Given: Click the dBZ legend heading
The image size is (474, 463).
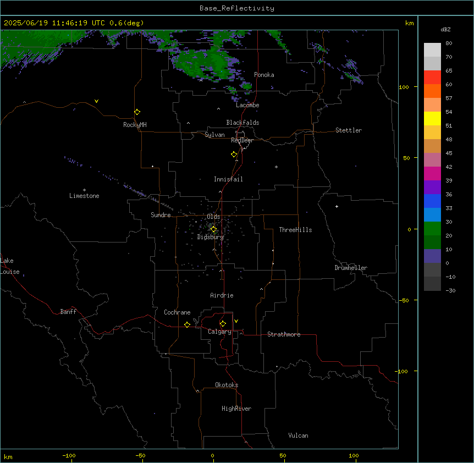Looking at the screenshot, I should tap(445, 29).
